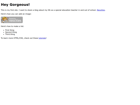This screenshot has width=140, height=105.
Task: Click the words 'special education teacher'
Action: pyautogui.click(x=67, y=10)
